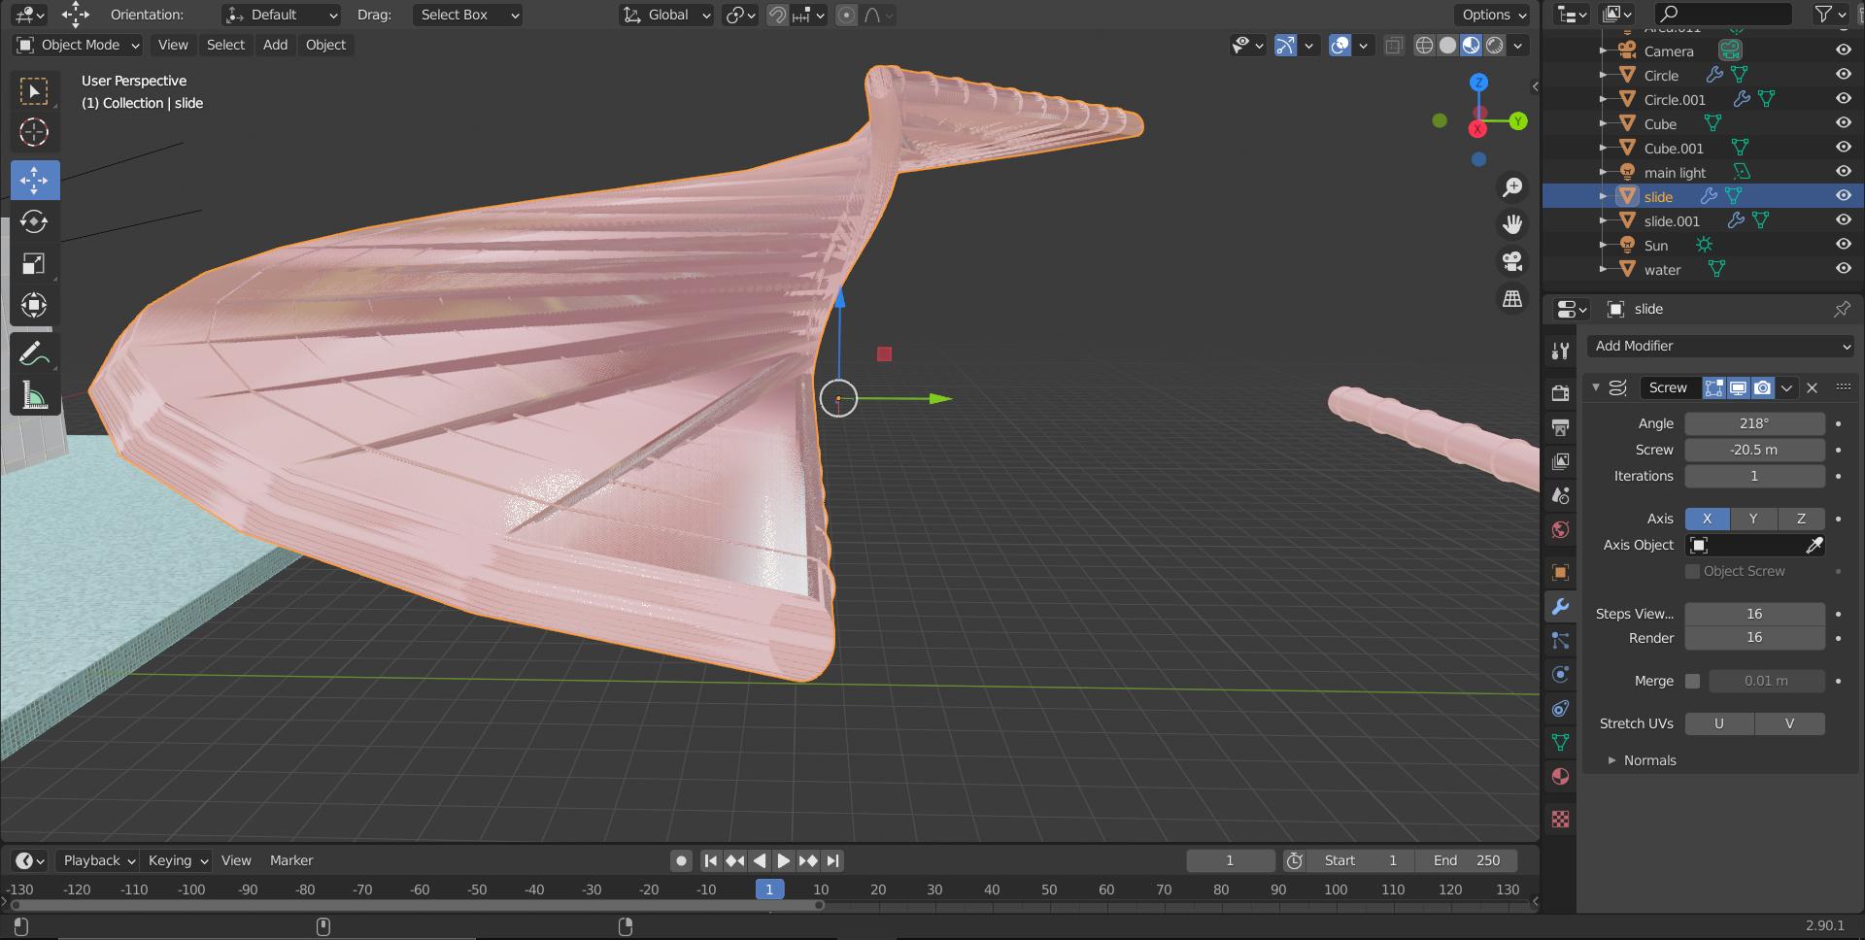
Task: Toggle the camera view icon
Action: (1512, 261)
